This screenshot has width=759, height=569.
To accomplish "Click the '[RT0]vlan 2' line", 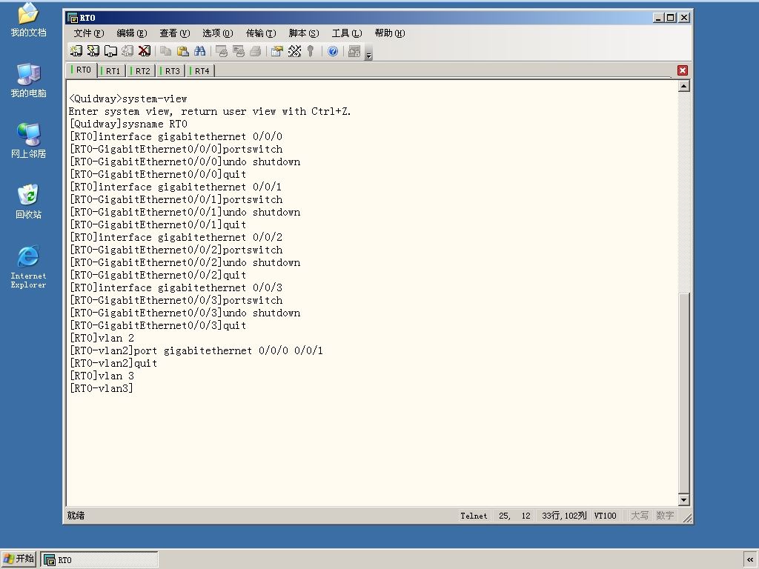I will point(102,338).
